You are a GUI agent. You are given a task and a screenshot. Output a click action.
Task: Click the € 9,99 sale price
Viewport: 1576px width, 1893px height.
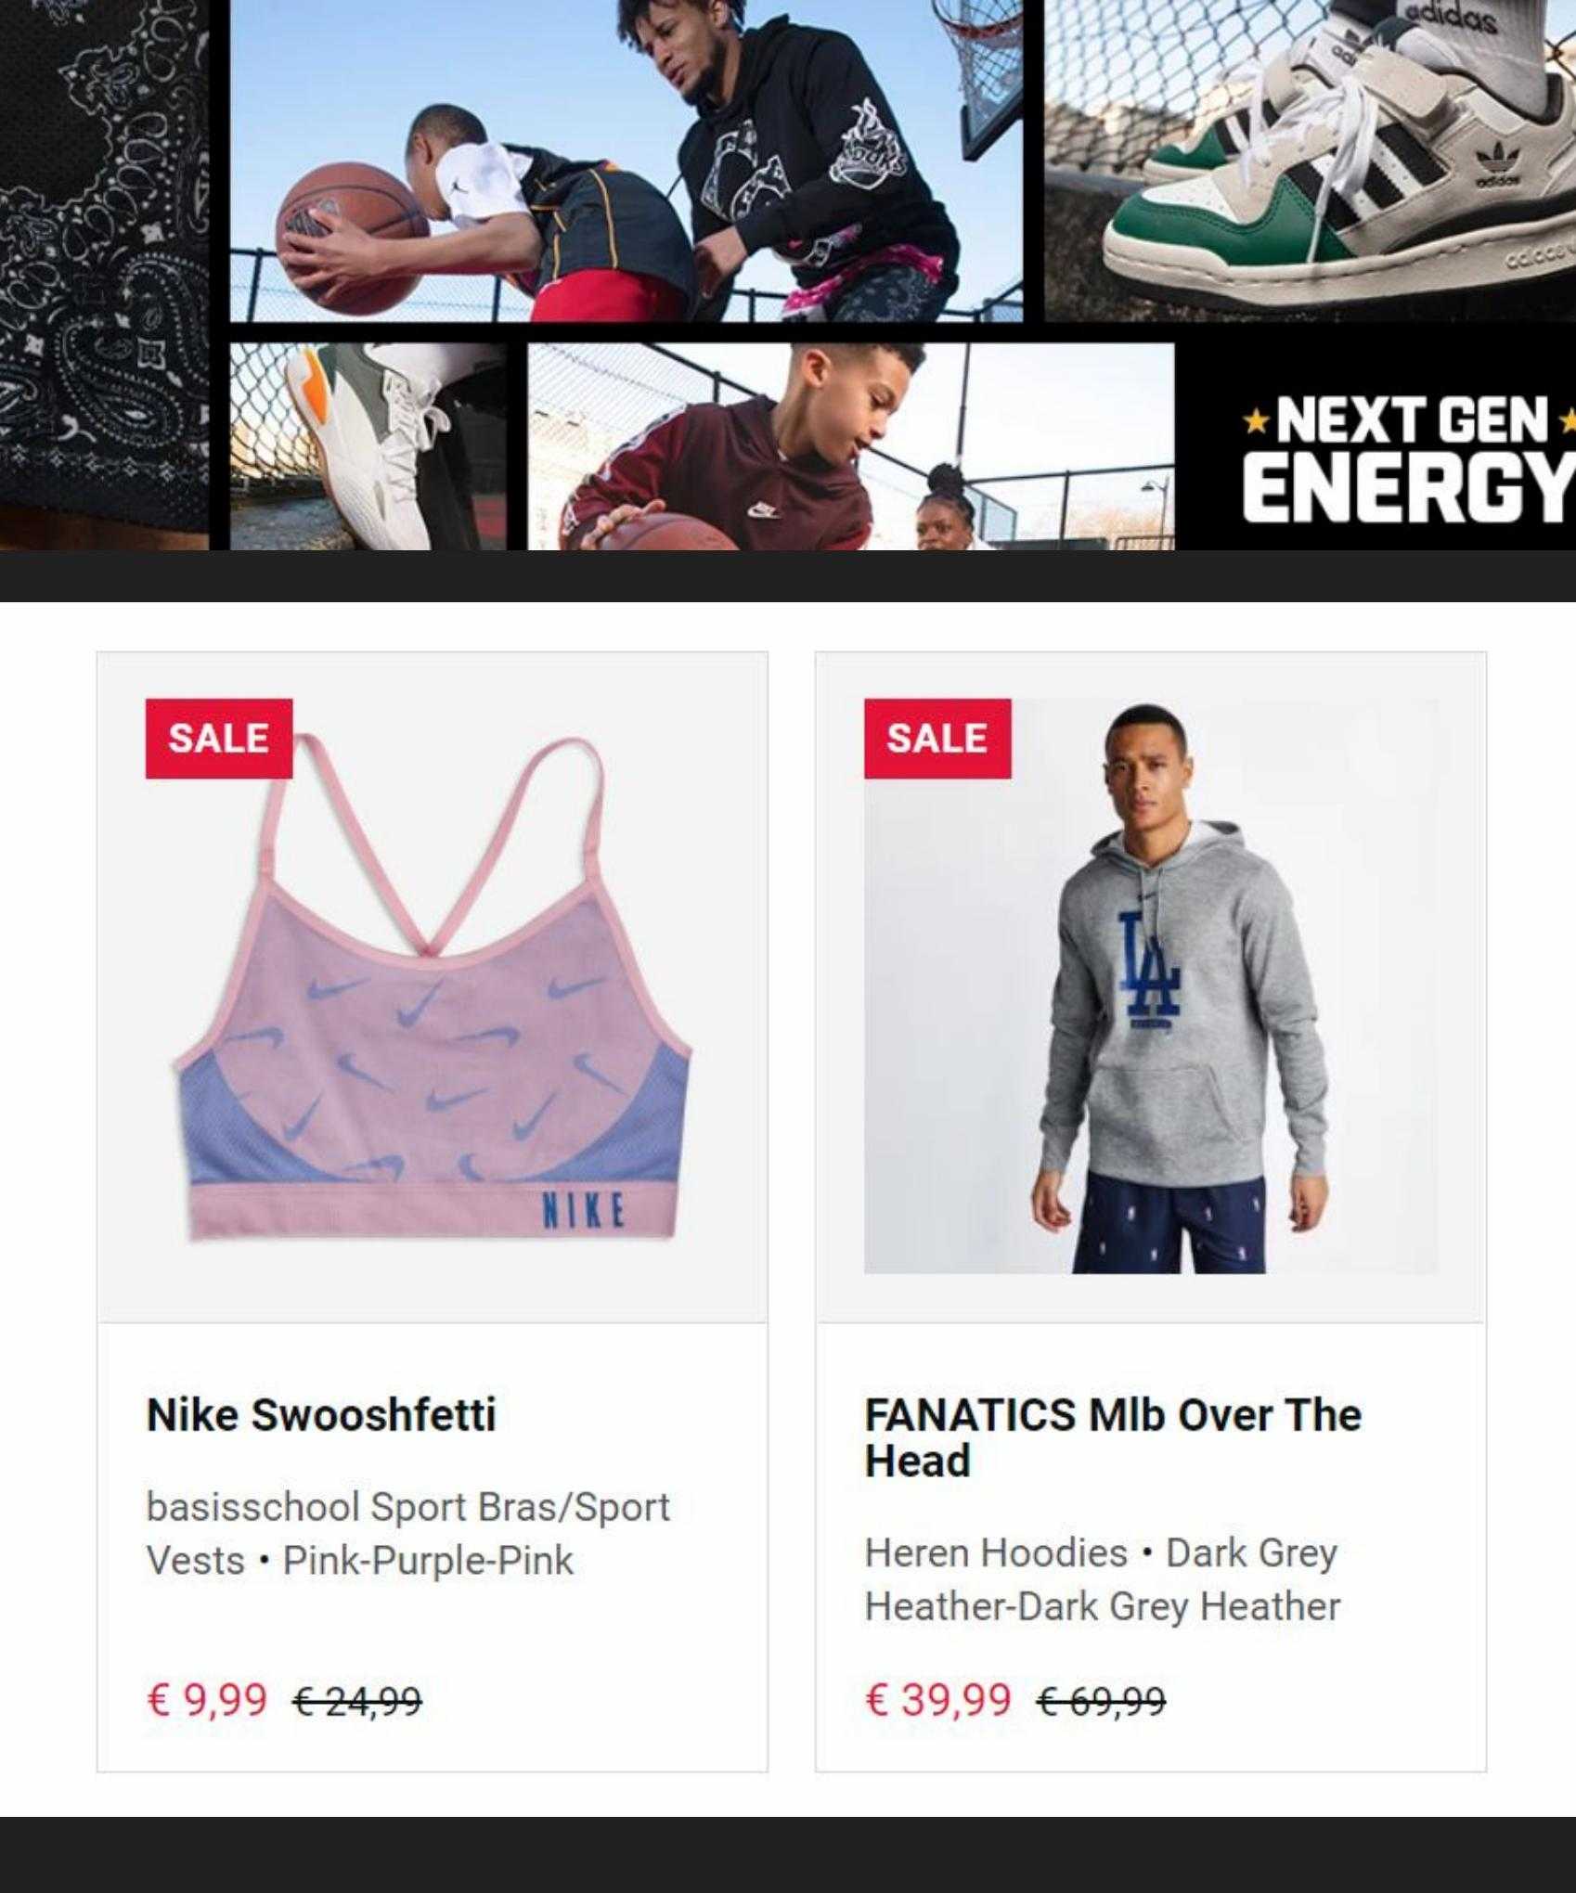pyautogui.click(x=207, y=1699)
